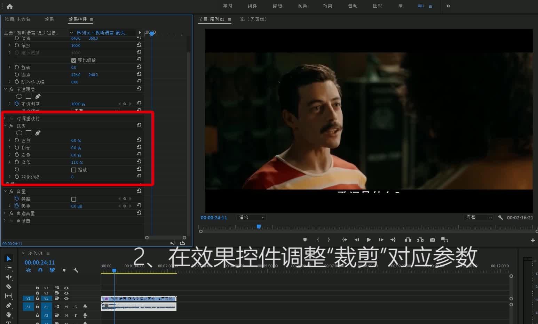Click the Lift button
The width and height of the screenshot is (538, 324).
point(408,240)
